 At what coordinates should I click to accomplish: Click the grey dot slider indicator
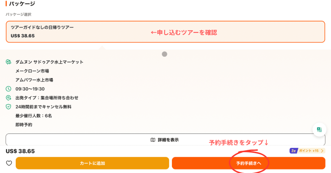click(x=164, y=54)
